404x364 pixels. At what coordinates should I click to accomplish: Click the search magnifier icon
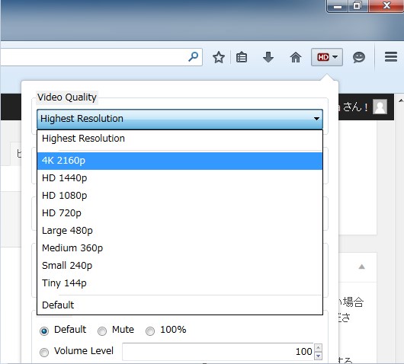tap(194, 56)
